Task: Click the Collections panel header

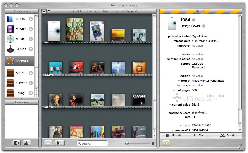Action: click(22, 11)
